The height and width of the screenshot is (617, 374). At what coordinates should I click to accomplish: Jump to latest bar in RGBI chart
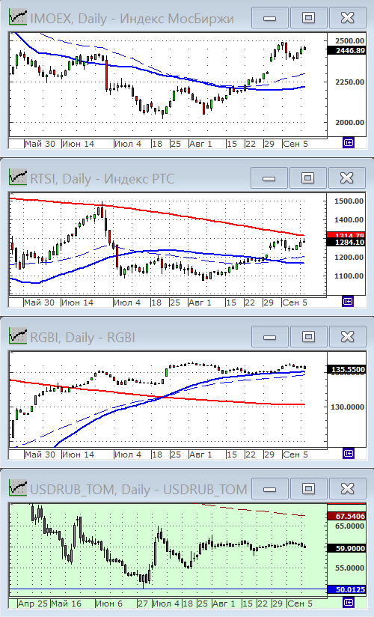tap(349, 453)
